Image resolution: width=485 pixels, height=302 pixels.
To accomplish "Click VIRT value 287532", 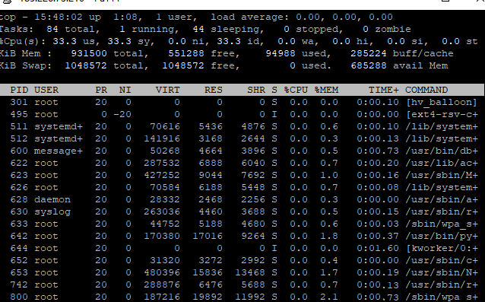I will (162, 163).
